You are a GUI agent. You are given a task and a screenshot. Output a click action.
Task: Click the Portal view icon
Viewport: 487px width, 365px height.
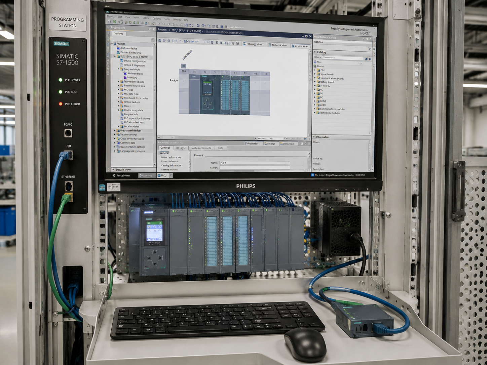tap(113, 175)
